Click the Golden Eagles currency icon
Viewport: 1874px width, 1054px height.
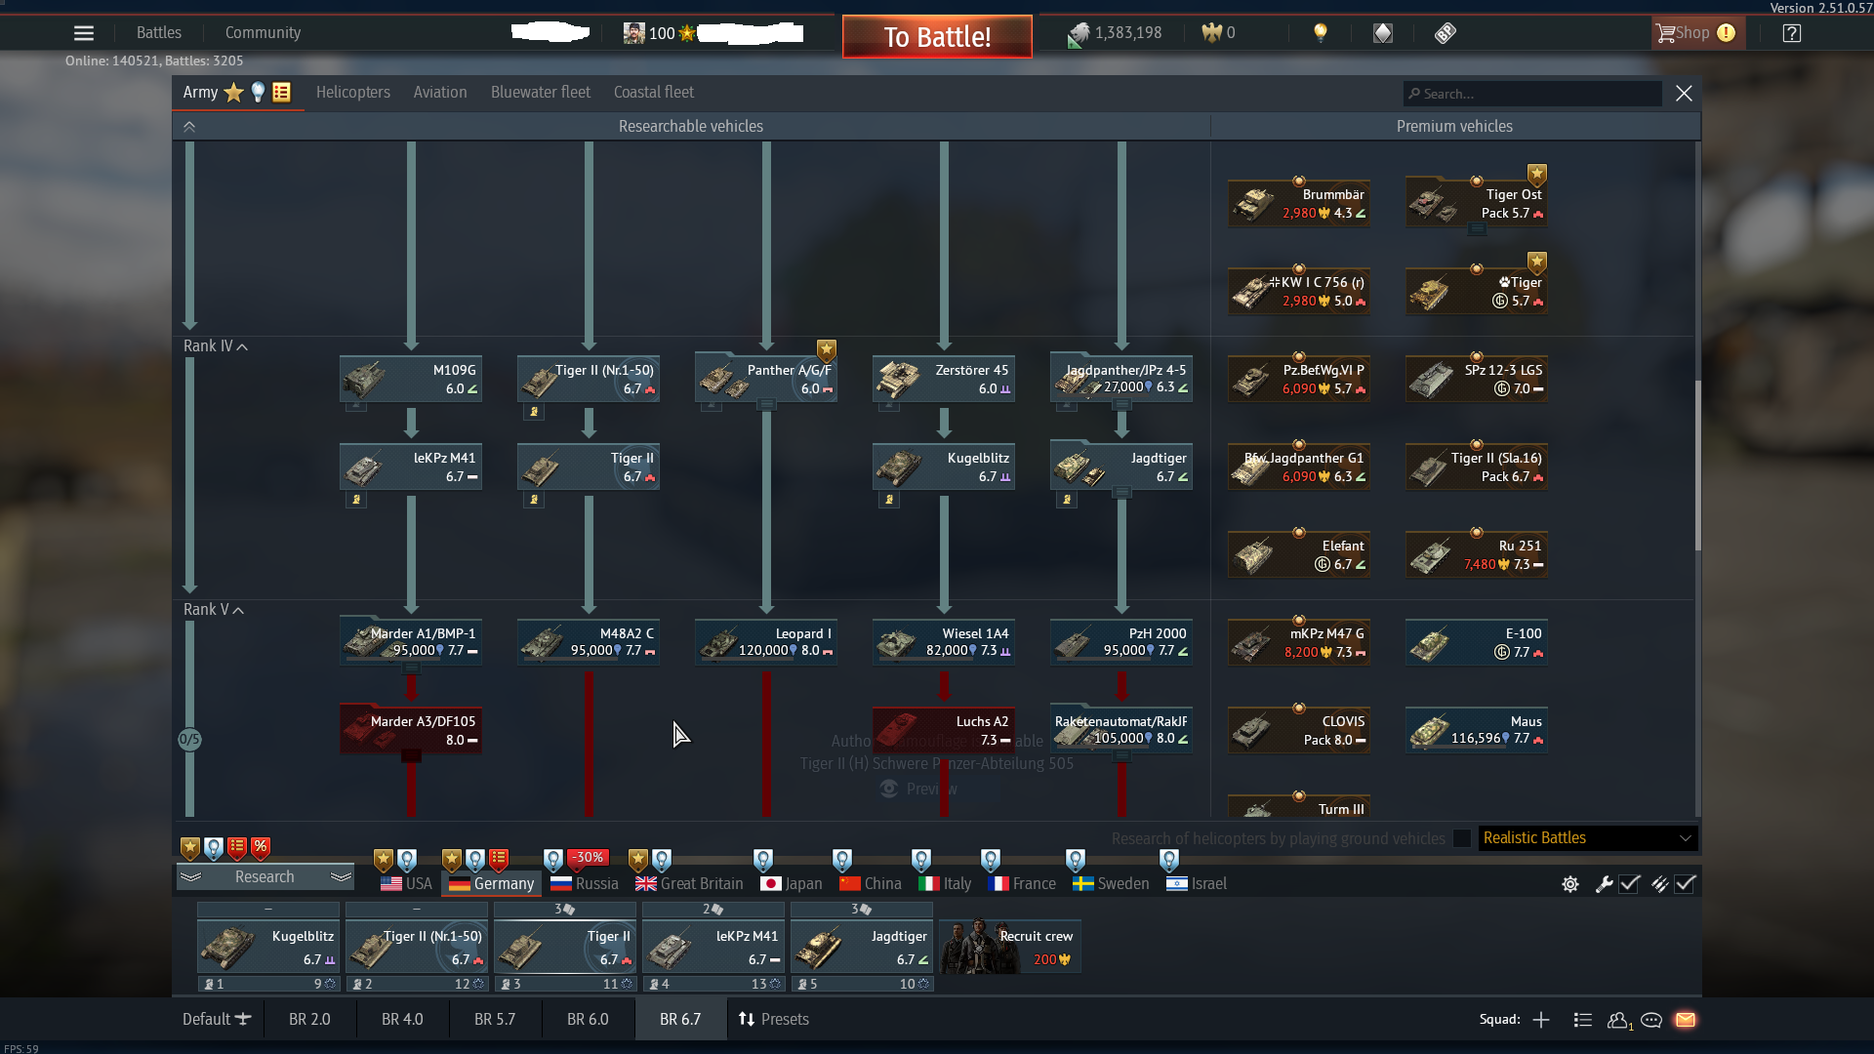[x=1210, y=32]
